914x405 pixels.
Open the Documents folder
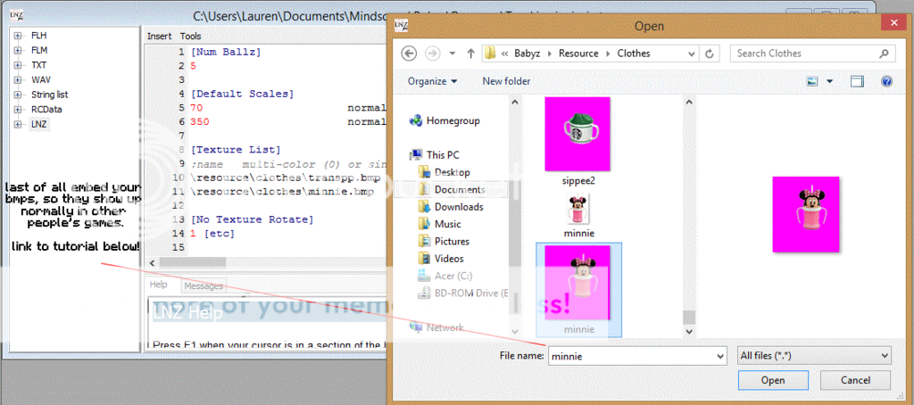451,189
